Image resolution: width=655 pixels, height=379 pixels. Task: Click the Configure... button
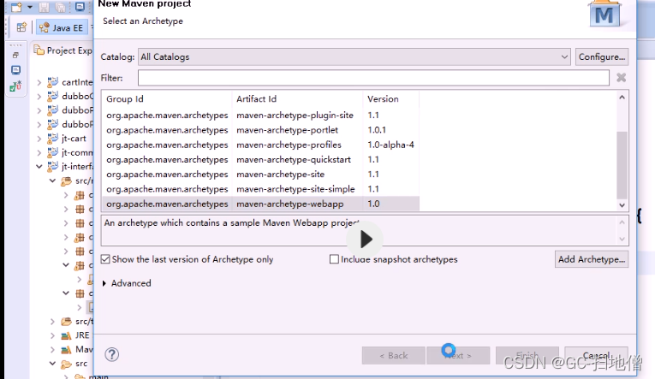[602, 56]
